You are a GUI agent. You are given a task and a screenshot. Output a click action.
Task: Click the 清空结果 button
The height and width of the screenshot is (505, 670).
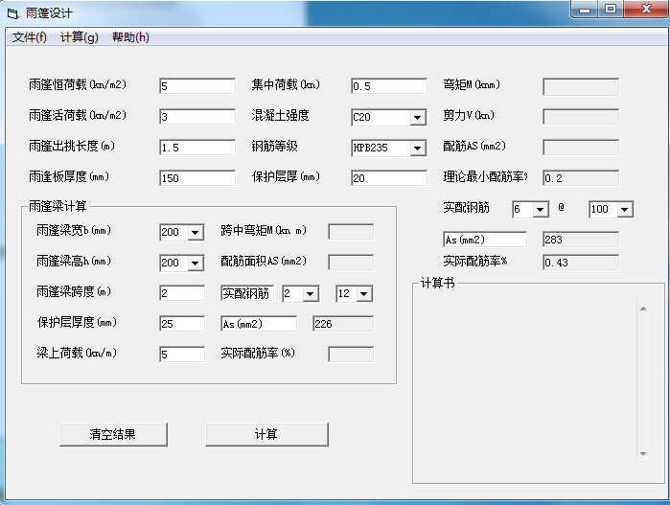coord(113,434)
